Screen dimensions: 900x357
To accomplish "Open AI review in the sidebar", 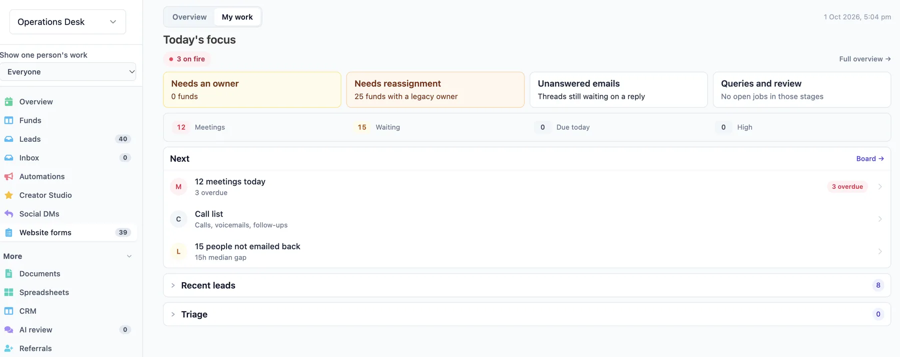I will [67, 330].
